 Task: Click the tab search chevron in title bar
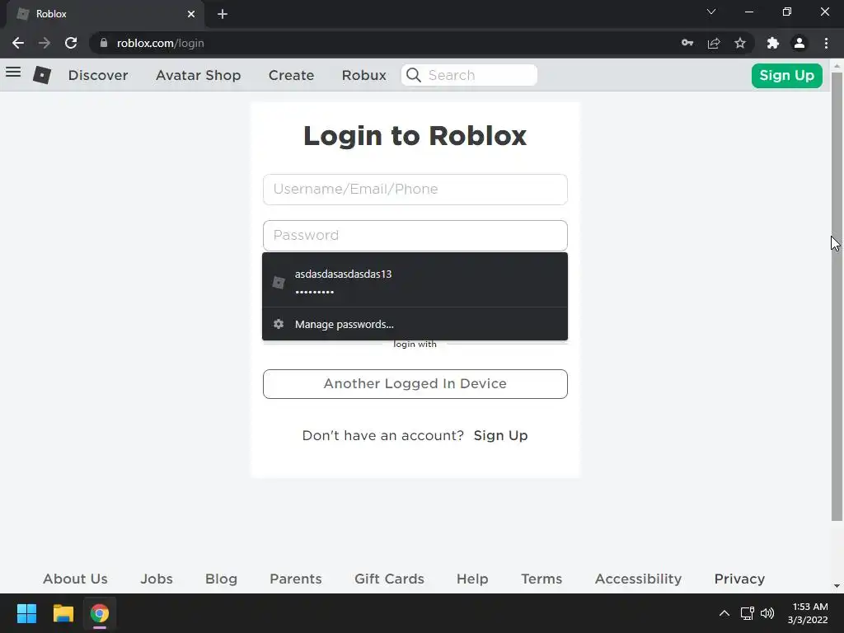click(711, 12)
